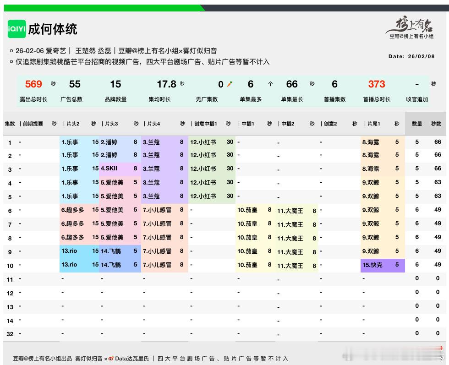Click the 广告总数 label

pos(71,99)
